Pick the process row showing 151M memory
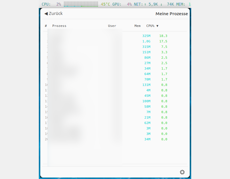This screenshot has height=179, width=230. (115, 52)
